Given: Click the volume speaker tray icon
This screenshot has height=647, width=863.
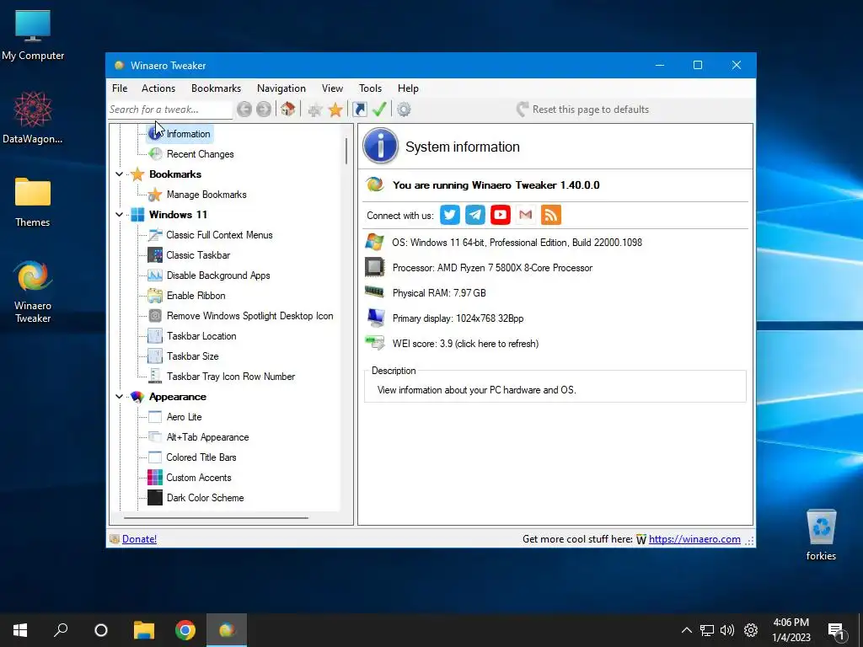Looking at the screenshot, I should pyautogui.click(x=727, y=630).
